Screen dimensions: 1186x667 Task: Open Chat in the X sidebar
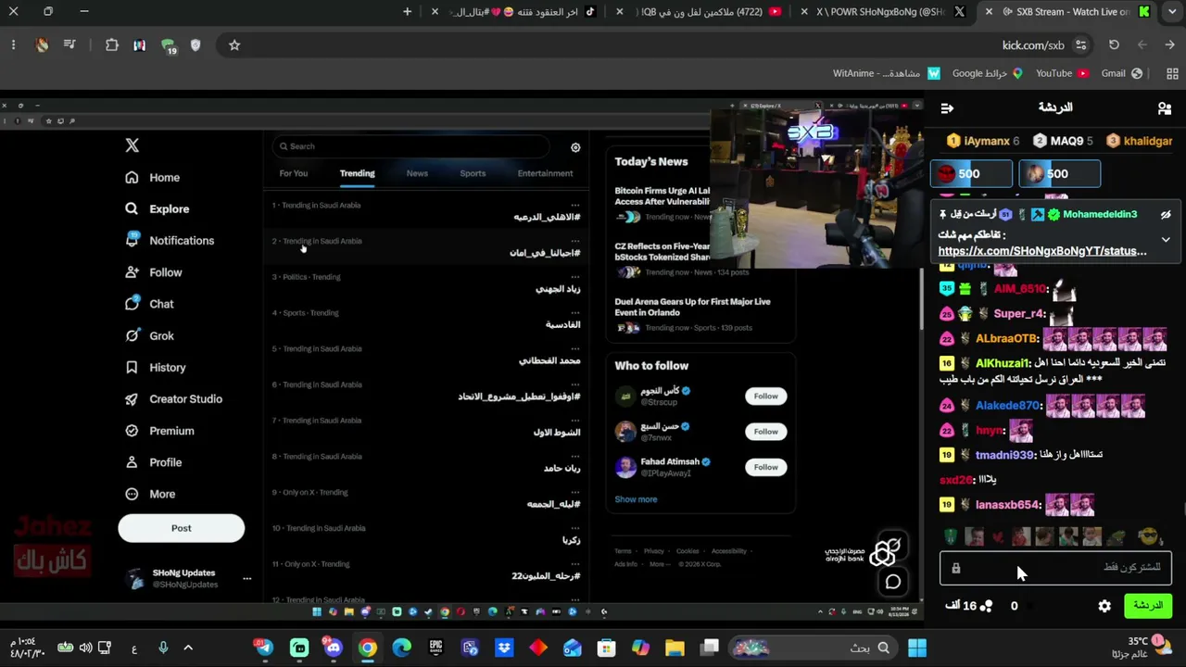pos(149,304)
